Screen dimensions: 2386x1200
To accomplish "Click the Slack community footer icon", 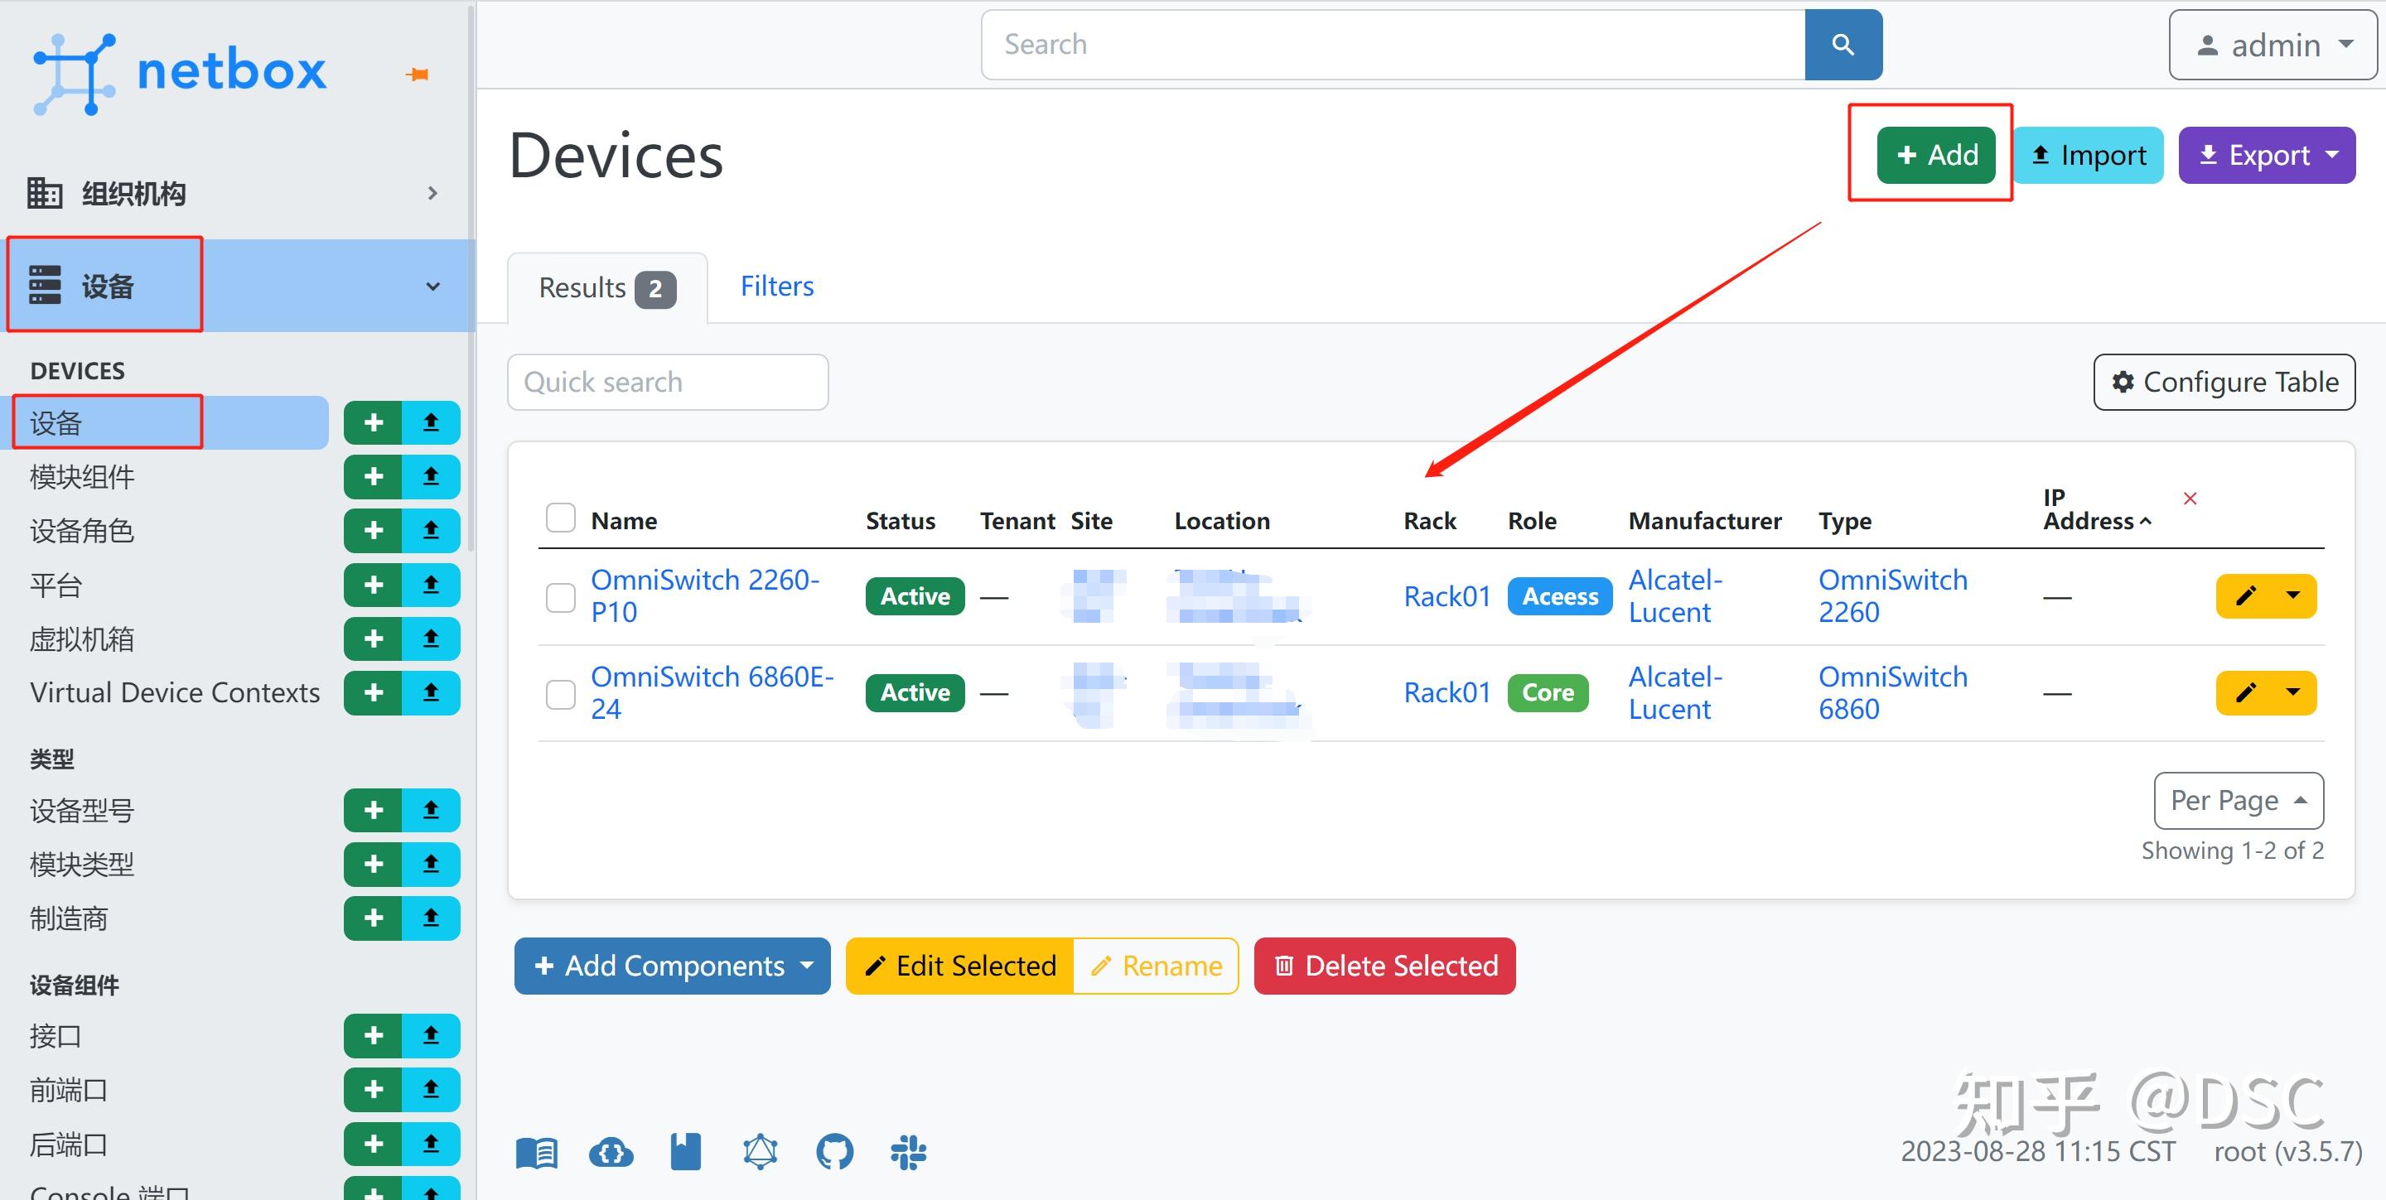I will click(908, 1152).
